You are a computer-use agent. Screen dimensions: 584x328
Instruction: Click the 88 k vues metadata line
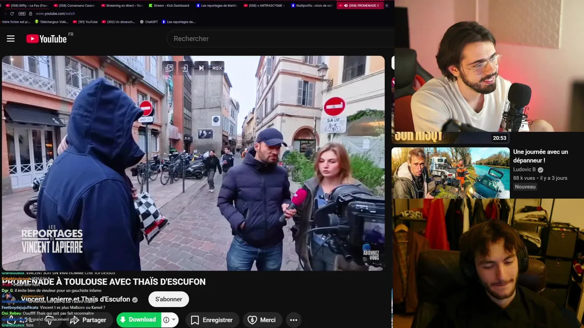pyautogui.click(x=540, y=178)
